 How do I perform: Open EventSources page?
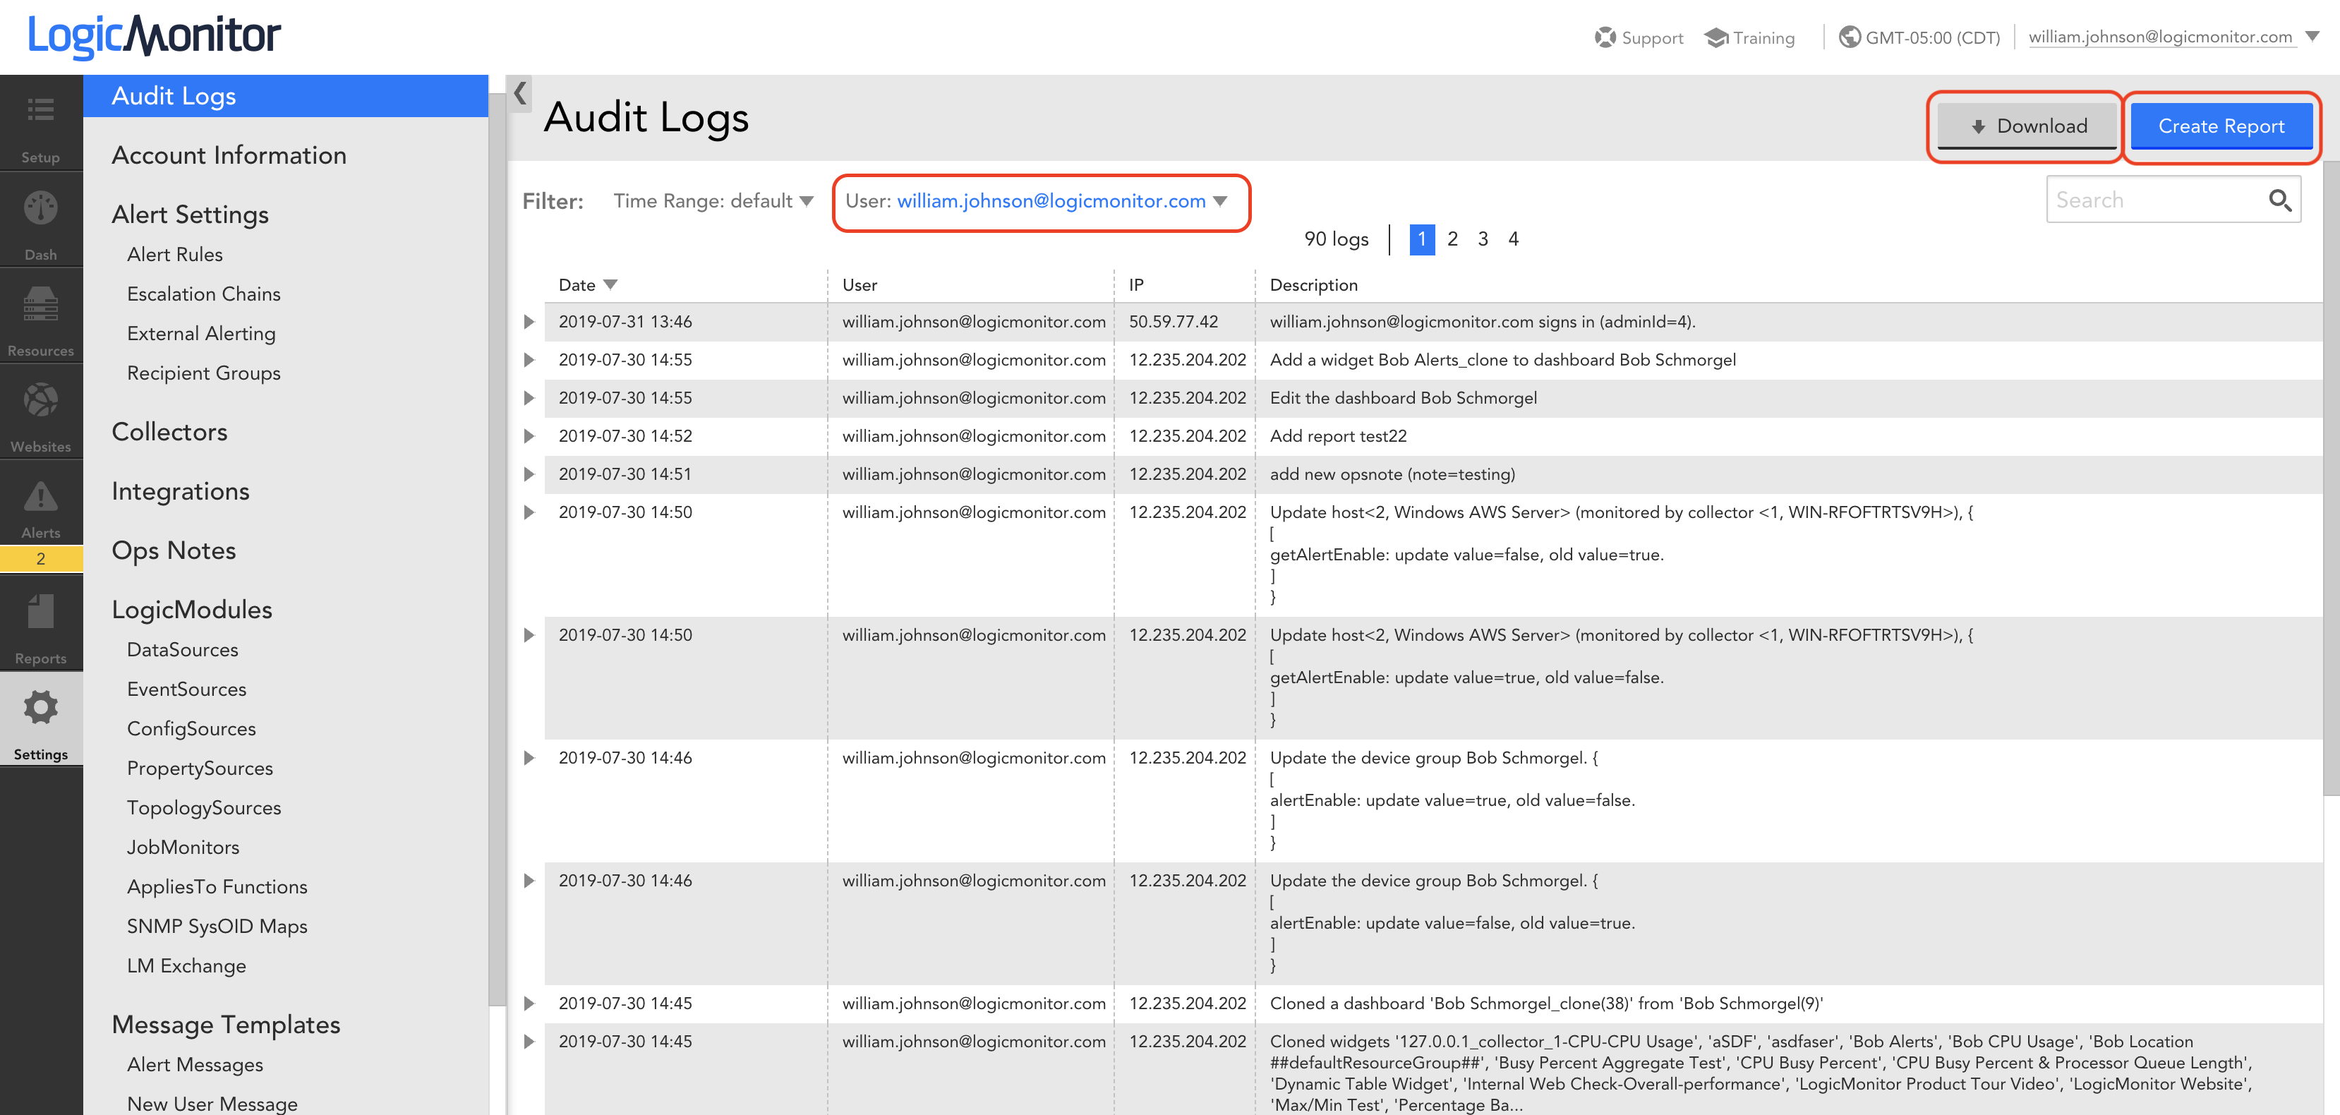[186, 689]
